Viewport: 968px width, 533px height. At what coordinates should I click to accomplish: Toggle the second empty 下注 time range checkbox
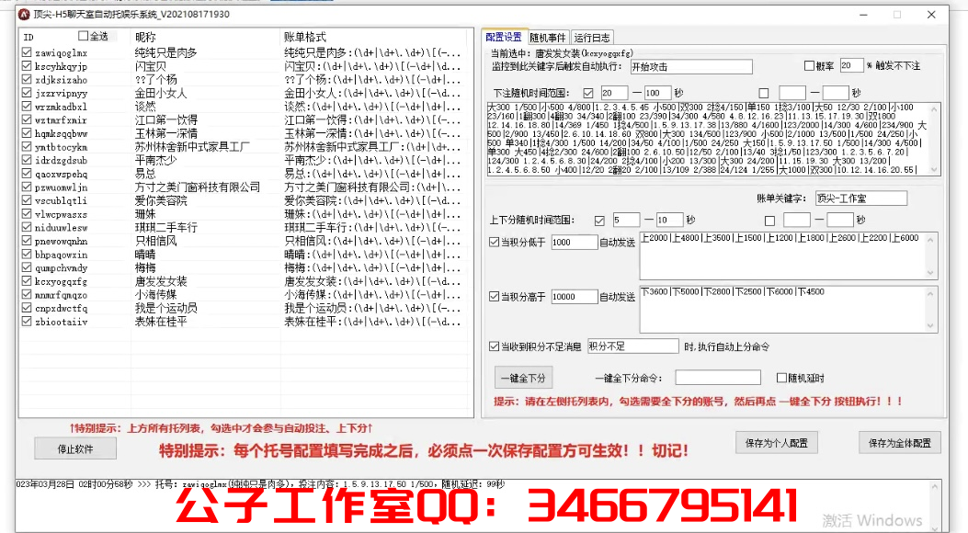[764, 93]
